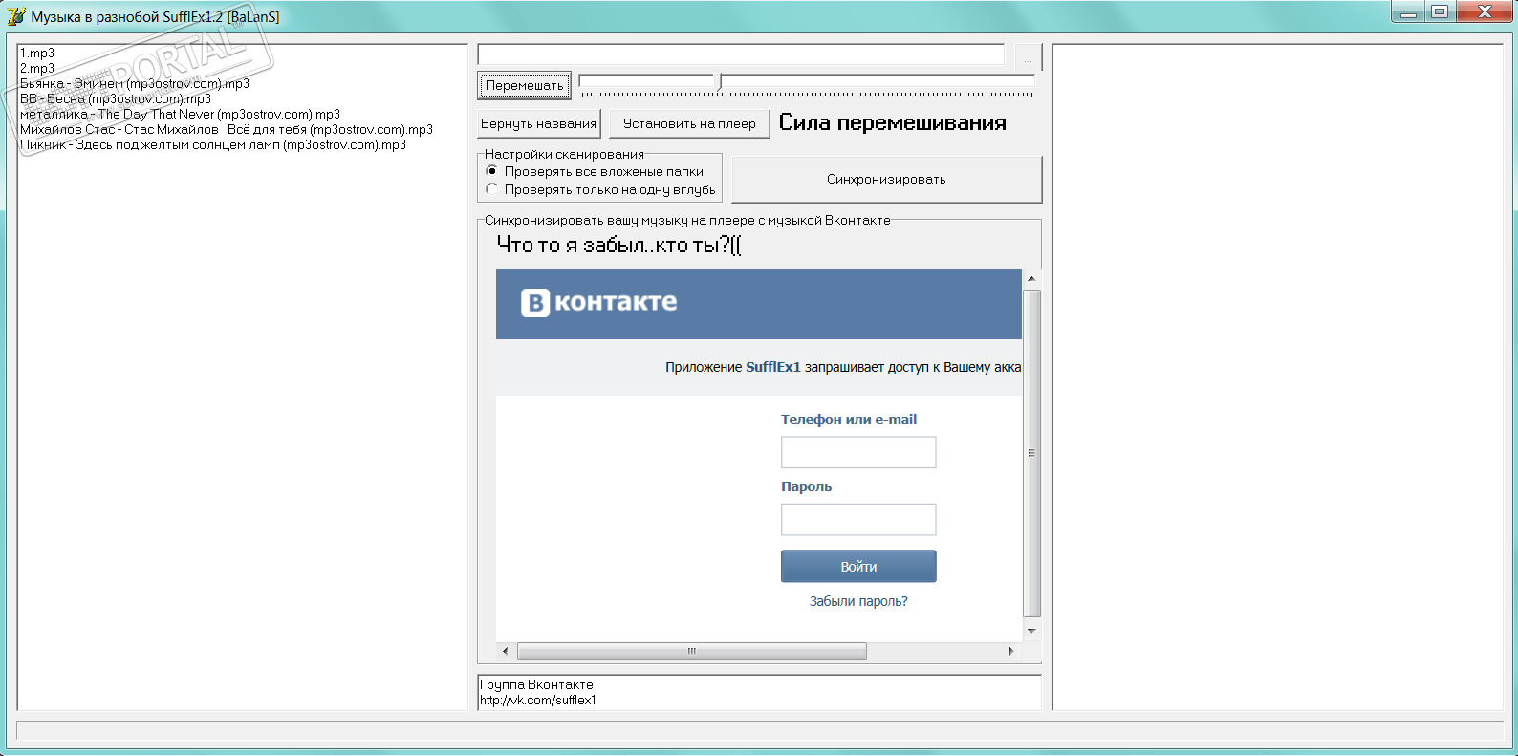
Task: Select the 'BB - Весна' track
Action: (116, 98)
